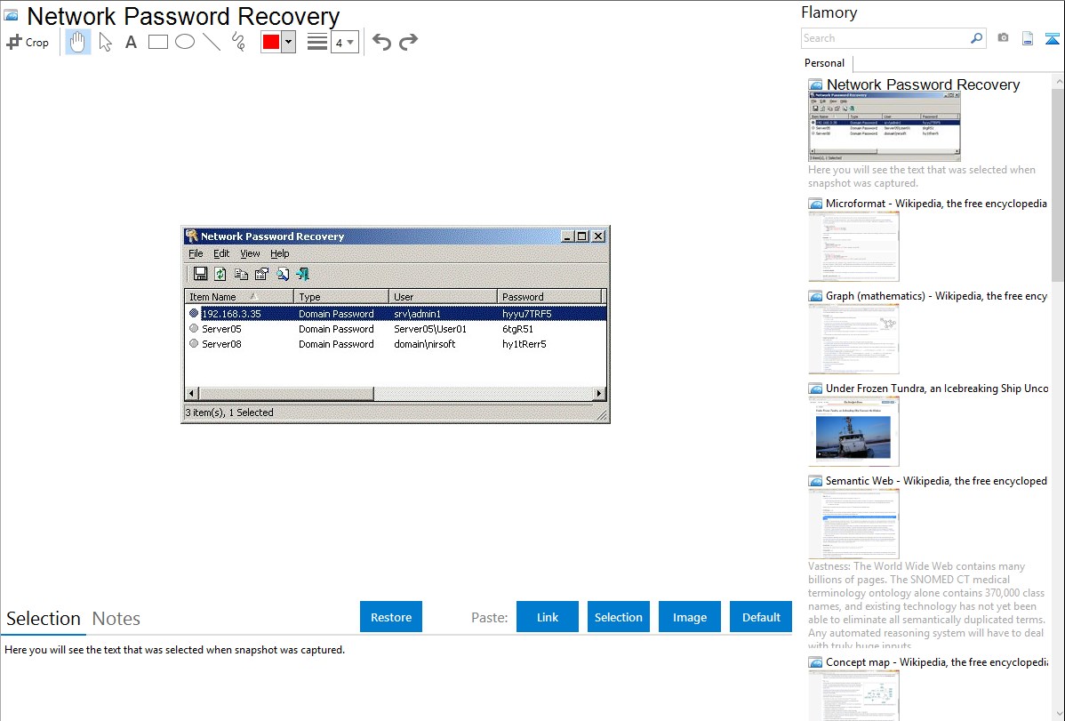Open Microformat Wikipedia snapshot title
The width and height of the screenshot is (1065, 721).
click(936, 204)
